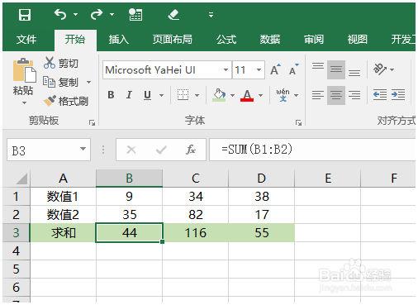This screenshot has height=305, width=418.
Task: Select align left icon
Action: click(318, 95)
